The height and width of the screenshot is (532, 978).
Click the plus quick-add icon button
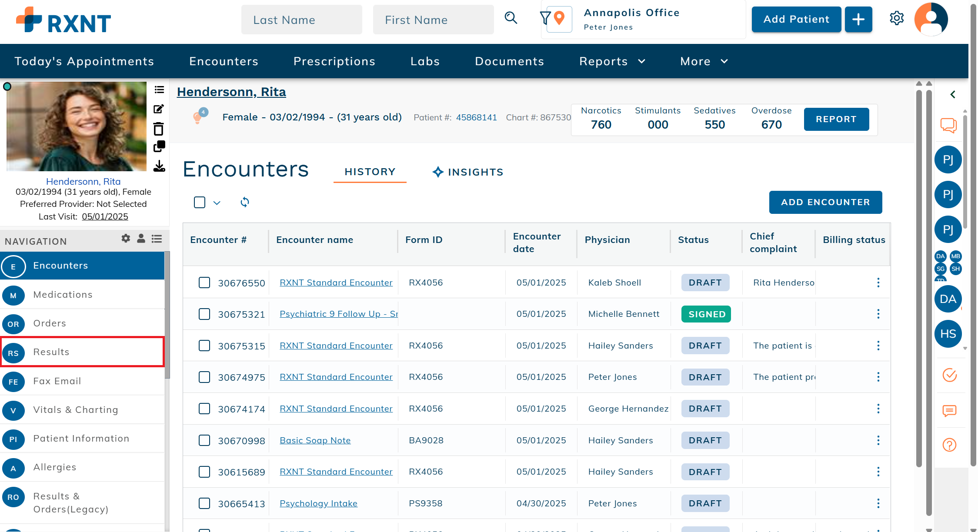858,19
